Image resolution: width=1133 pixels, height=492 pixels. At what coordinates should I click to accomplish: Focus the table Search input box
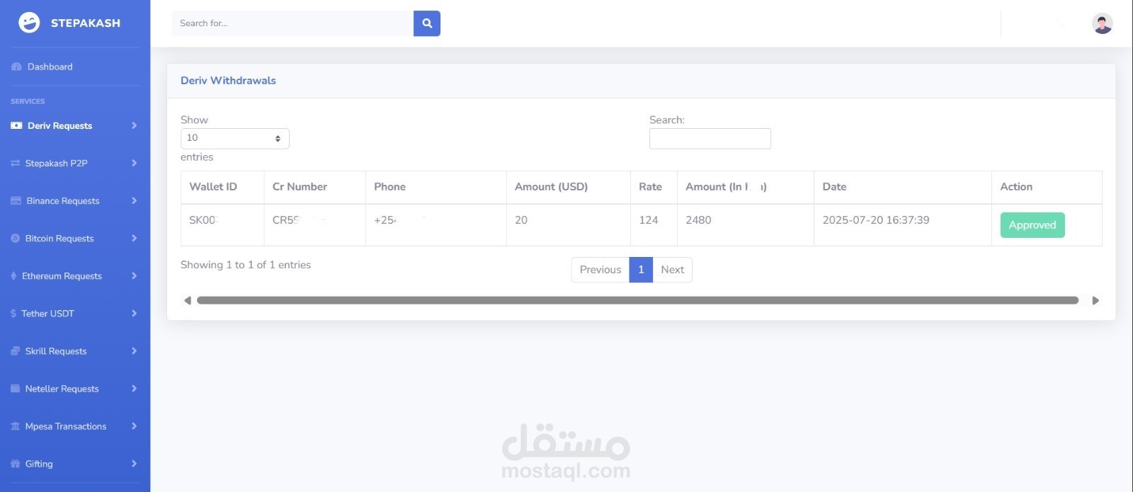pos(710,139)
